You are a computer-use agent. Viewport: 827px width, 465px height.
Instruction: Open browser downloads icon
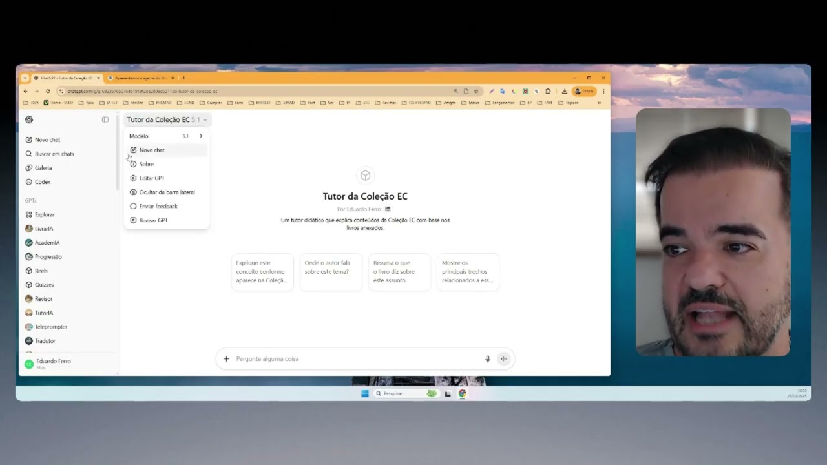tap(564, 91)
